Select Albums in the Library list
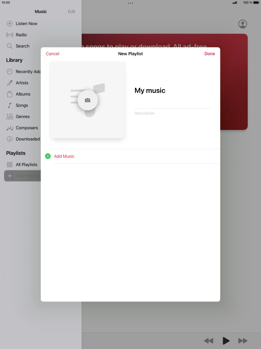Image resolution: width=261 pixels, height=349 pixels. [23, 94]
